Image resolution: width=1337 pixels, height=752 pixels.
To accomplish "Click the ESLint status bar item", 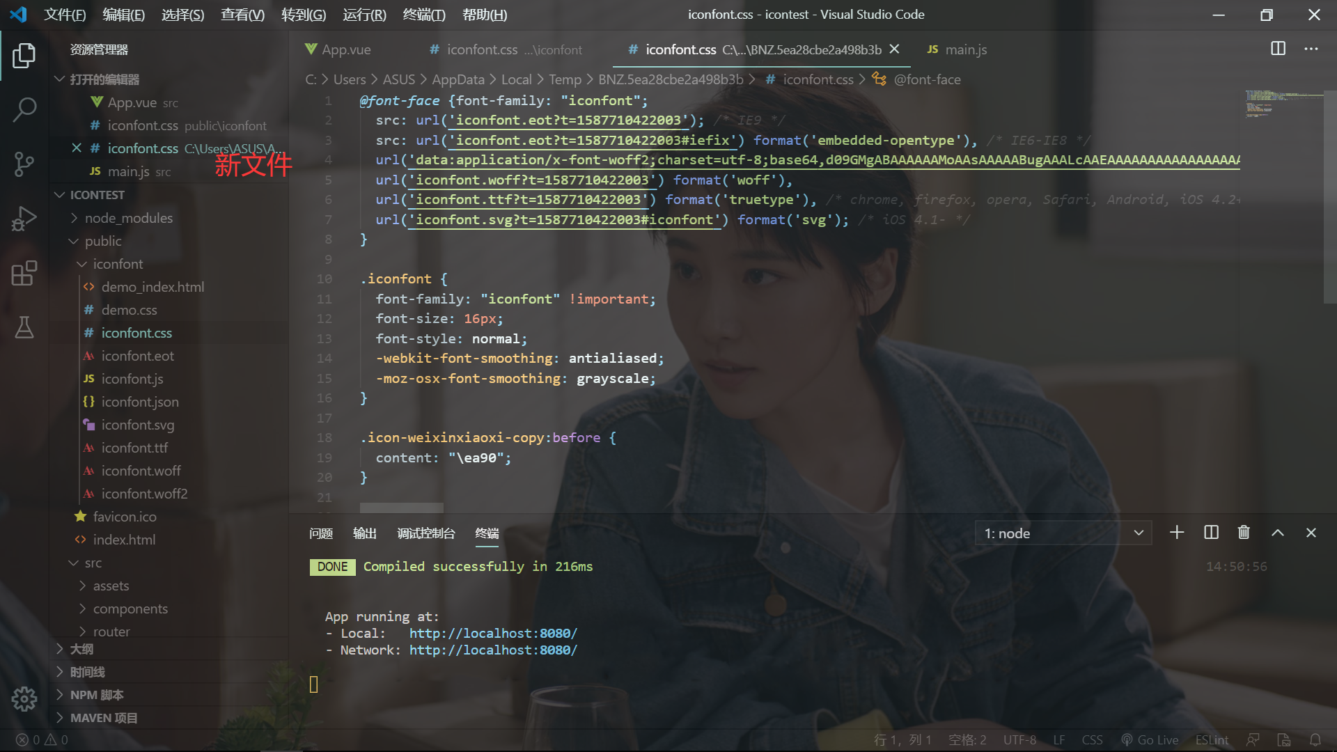I will (x=1212, y=739).
